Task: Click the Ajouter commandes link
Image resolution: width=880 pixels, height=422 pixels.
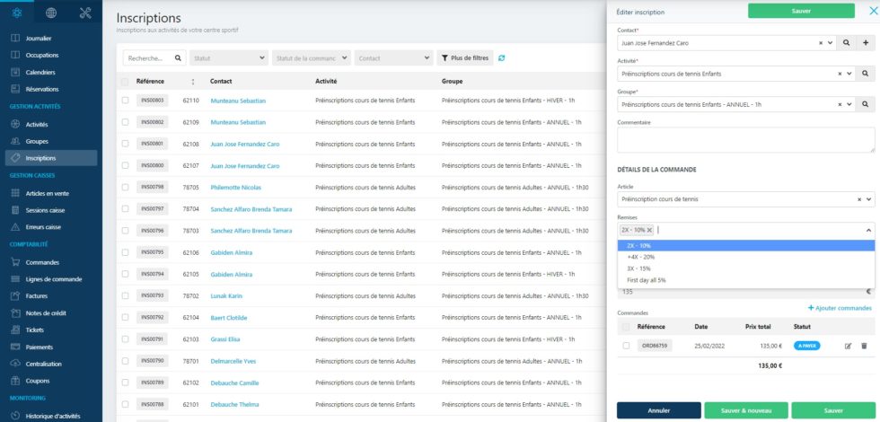Action: point(840,308)
